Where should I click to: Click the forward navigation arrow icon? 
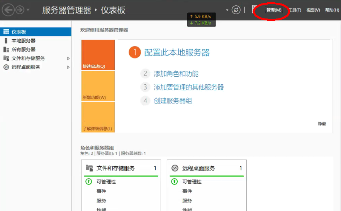(x=20, y=10)
